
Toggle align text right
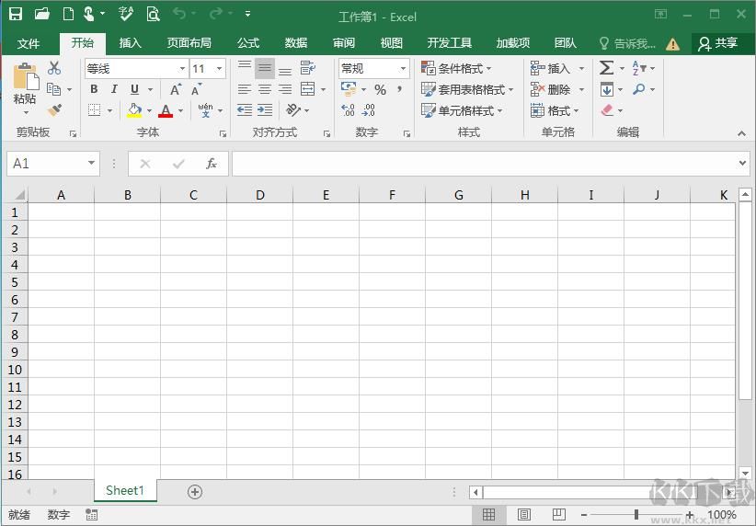(x=285, y=89)
